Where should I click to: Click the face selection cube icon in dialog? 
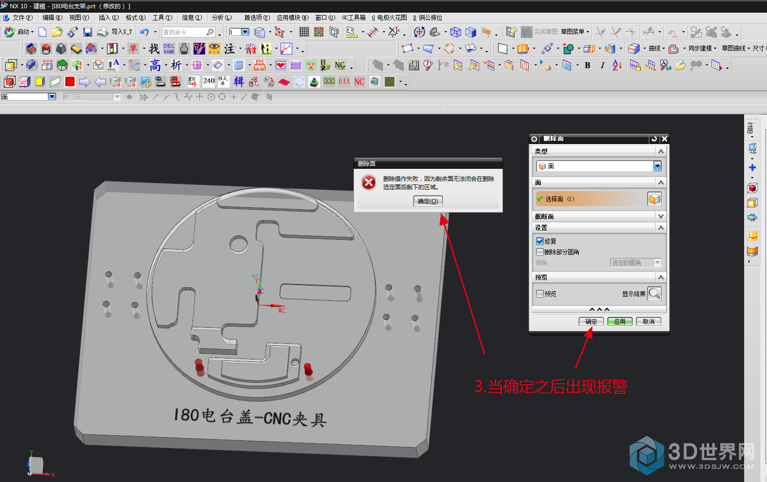655,199
